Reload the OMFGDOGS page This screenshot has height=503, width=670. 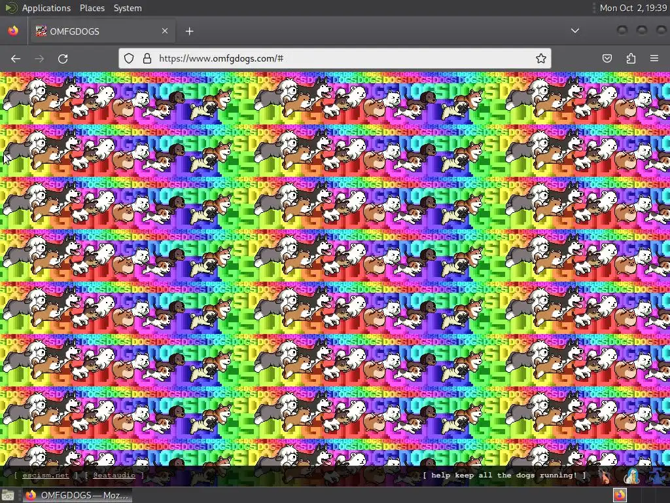coord(63,58)
